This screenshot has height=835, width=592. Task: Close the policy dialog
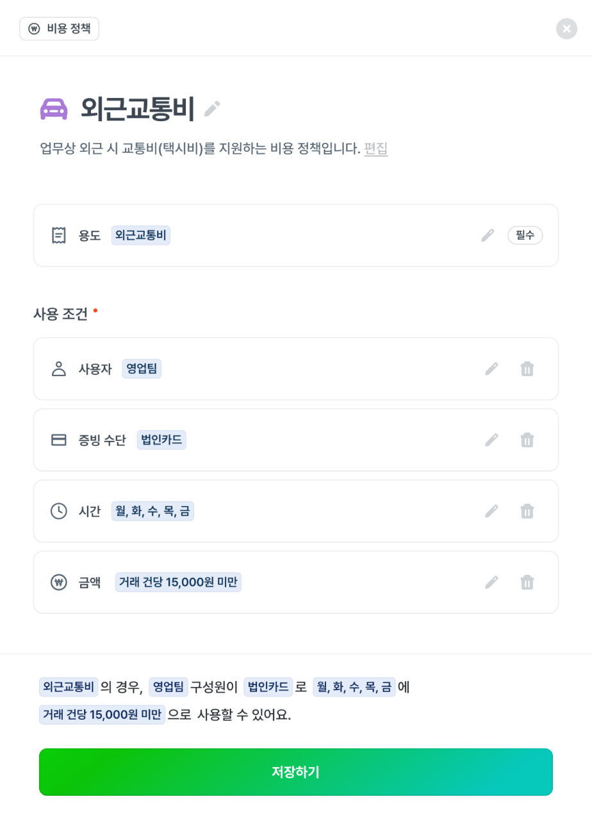click(x=566, y=29)
